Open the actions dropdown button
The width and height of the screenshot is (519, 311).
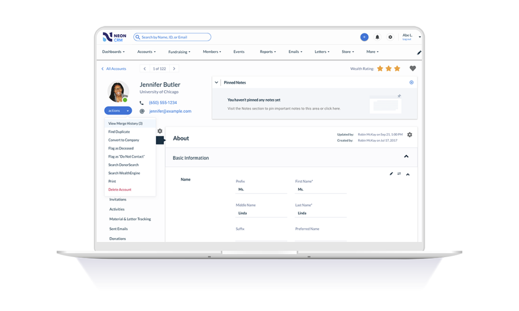(x=118, y=111)
